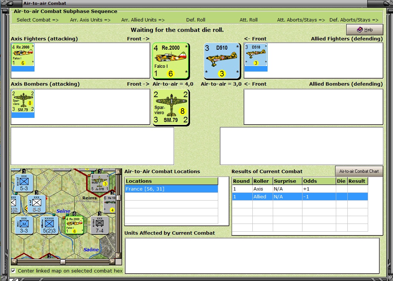Click the 5(2)3 army unit on the map
This screenshot has width=393, height=281.
pyautogui.click(x=49, y=225)
